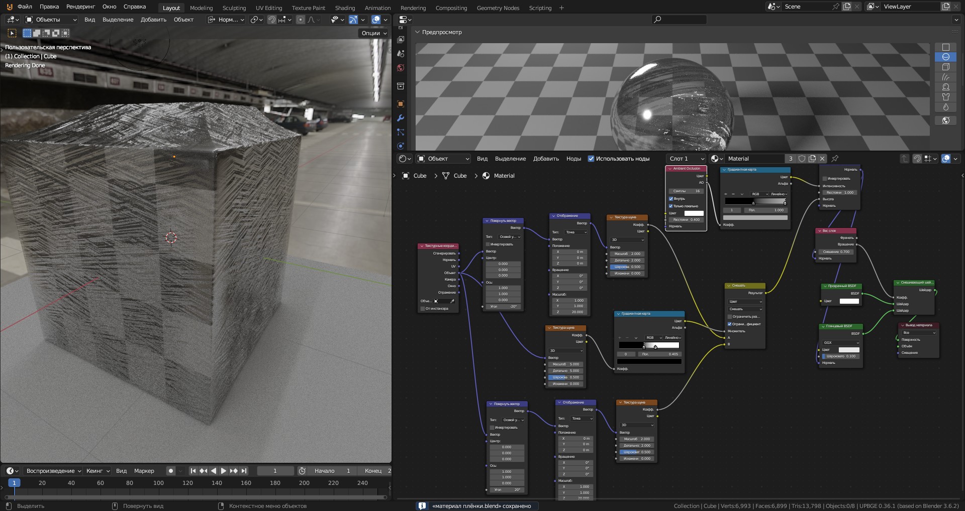
Task: Switch material preview to cube shape
Action: click(x=945, y=67)
